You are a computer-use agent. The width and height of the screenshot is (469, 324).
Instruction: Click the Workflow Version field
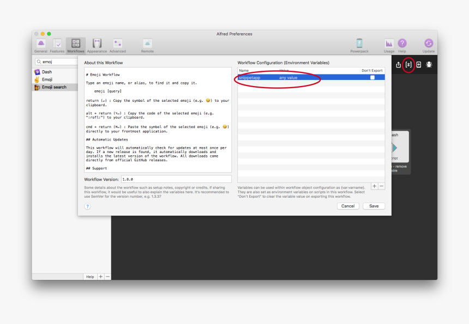pyautogui.click(x=176, y=180)
